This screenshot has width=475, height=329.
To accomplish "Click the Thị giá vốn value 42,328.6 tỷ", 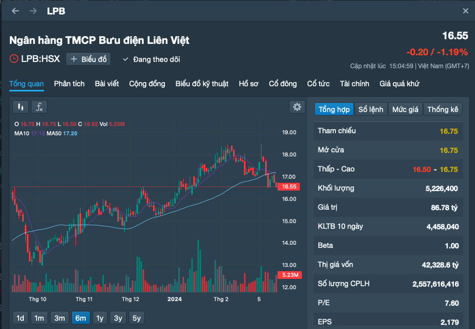I will pos(440,265).
